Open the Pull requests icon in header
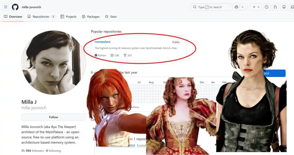 (x=275, y=7)
